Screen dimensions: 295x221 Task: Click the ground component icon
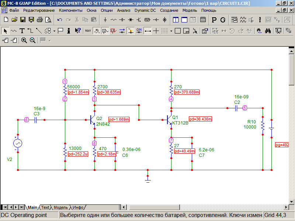coord(105,20)
